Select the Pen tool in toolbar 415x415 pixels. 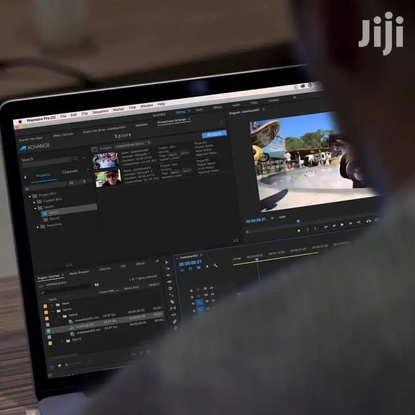point(175,322)
